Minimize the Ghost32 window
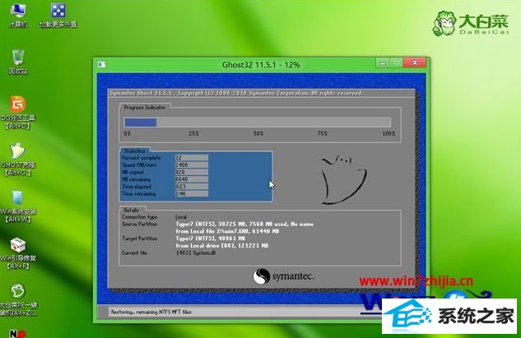 tap(383, 63)
